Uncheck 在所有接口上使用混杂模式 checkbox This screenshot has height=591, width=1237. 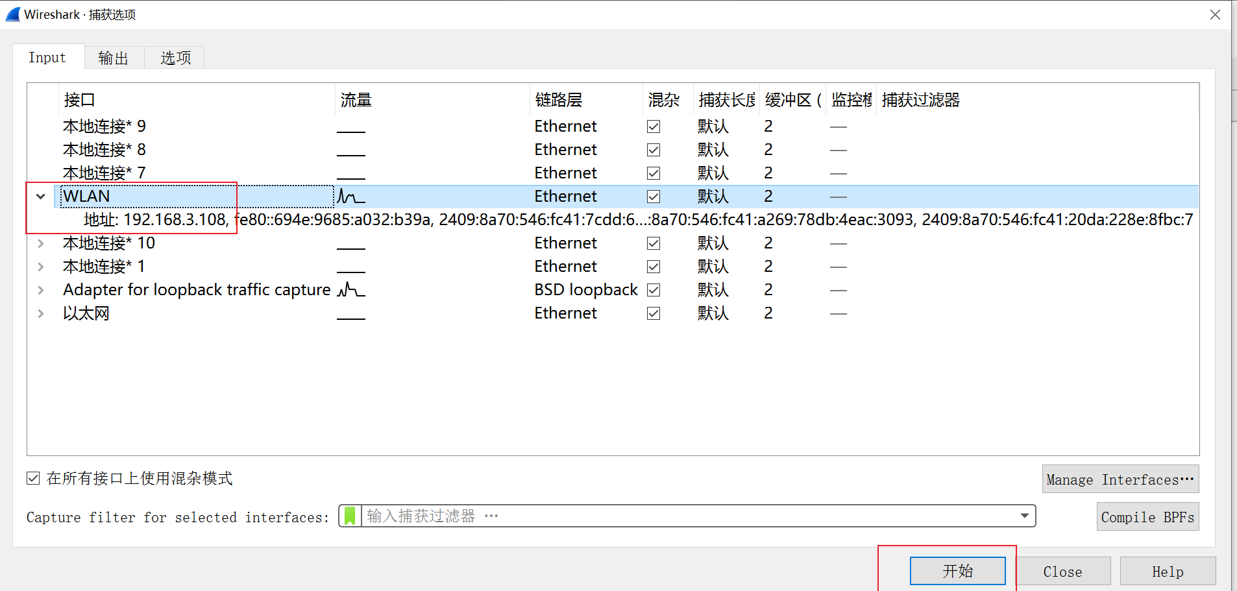[33, 478]
